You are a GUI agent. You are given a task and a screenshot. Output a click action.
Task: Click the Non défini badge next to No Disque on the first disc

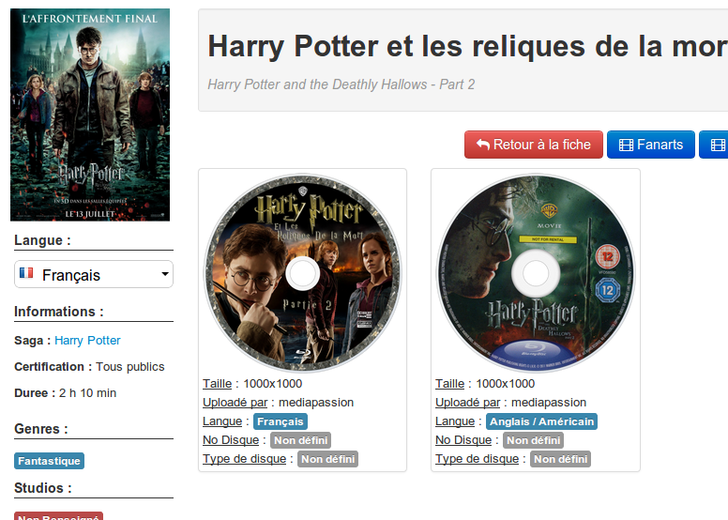pos(301,440)
